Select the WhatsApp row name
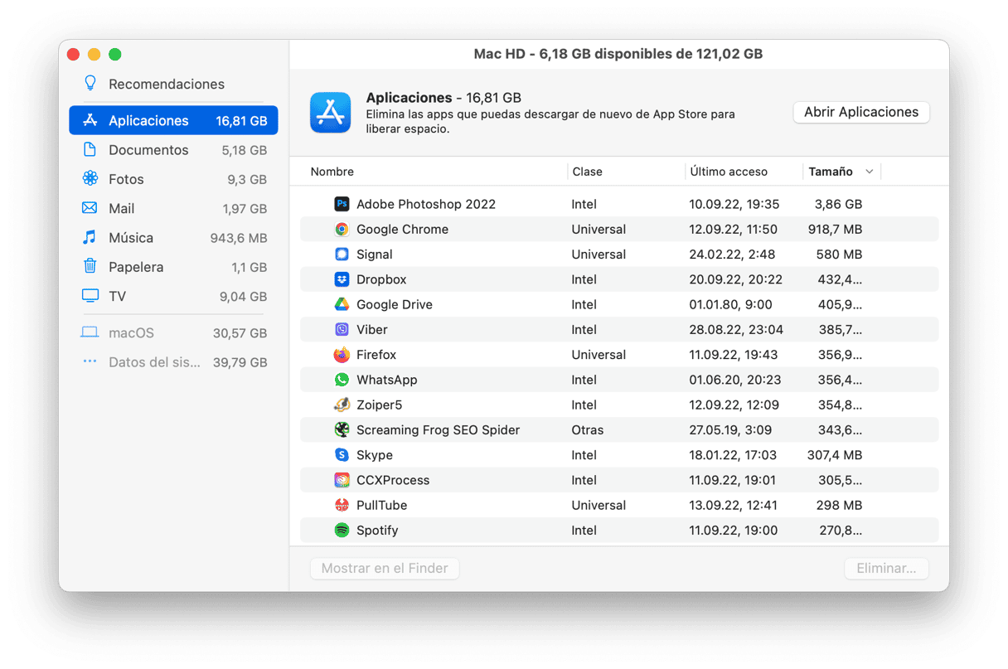This screenshot has height=669, width=1008. (x=387, y=380)
